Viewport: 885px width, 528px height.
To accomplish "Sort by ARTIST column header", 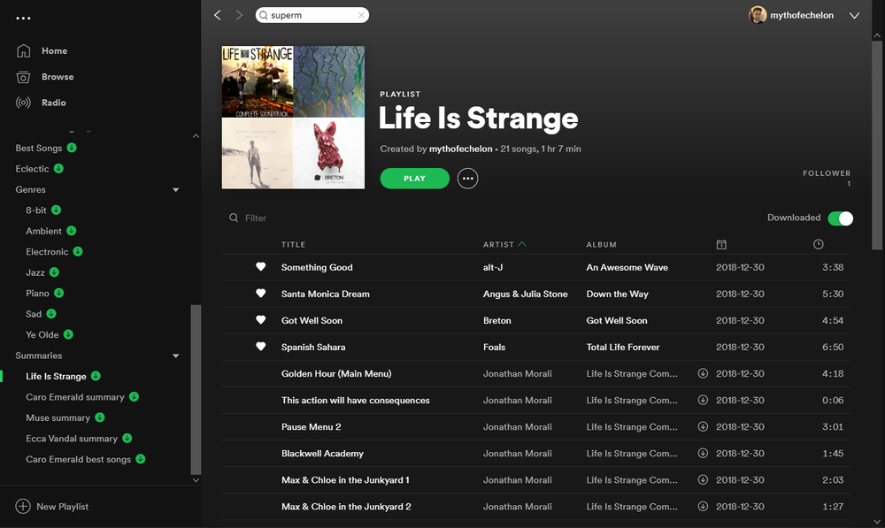I will click(498, 244).
